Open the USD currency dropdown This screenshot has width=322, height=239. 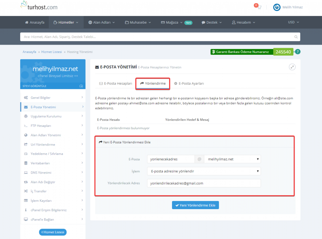(x=293, y=22)
